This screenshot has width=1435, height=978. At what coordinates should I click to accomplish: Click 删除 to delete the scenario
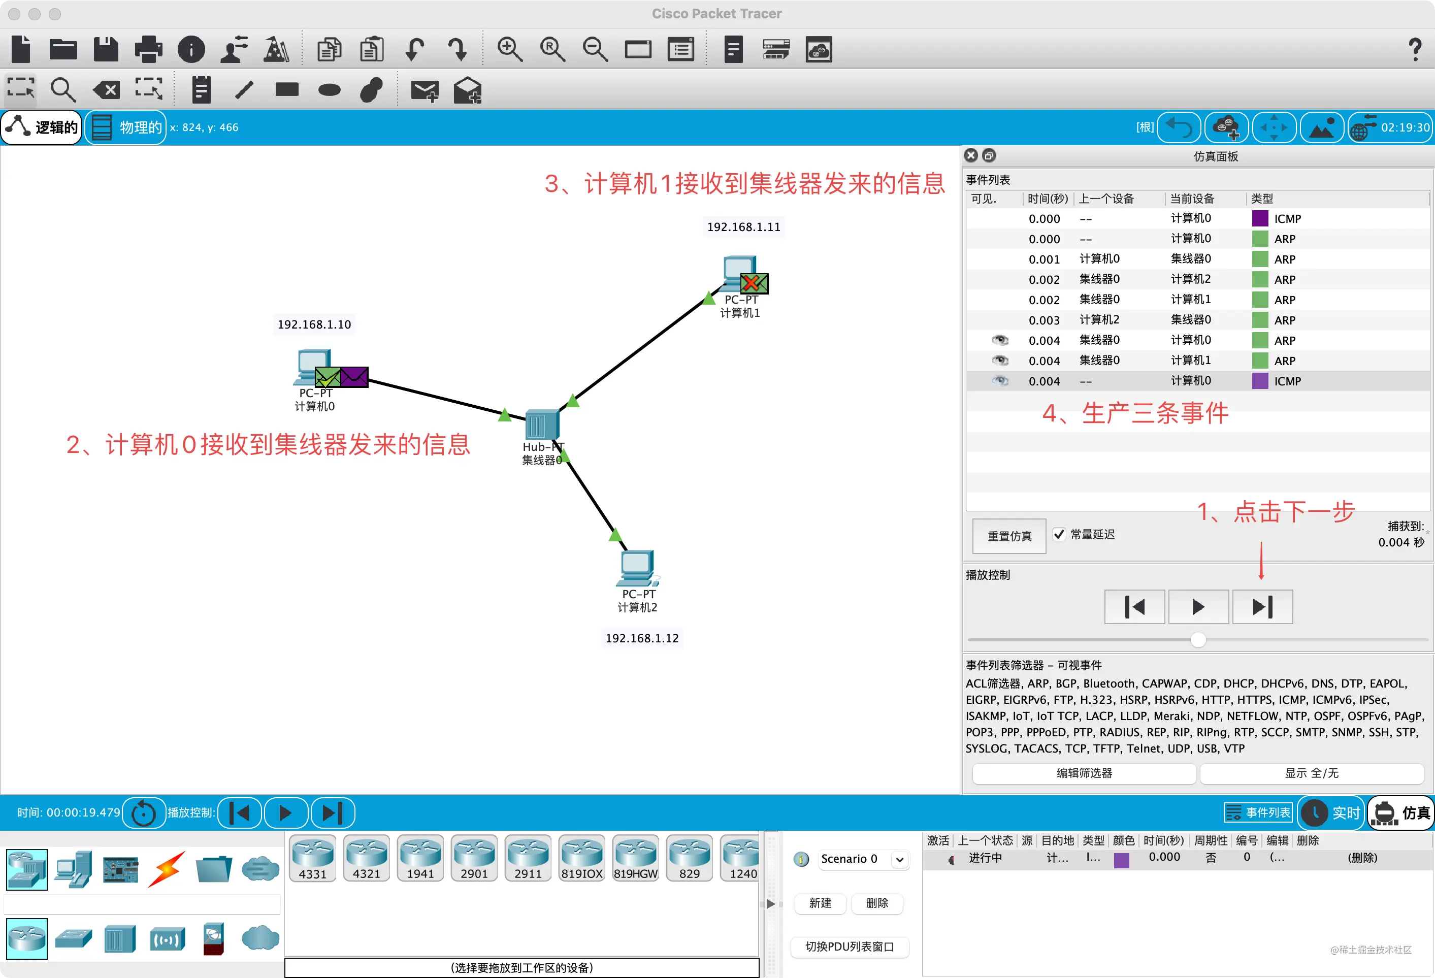coord(877,903)
